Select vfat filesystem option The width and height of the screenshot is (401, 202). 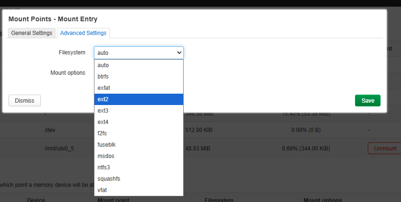click(139, 190)
